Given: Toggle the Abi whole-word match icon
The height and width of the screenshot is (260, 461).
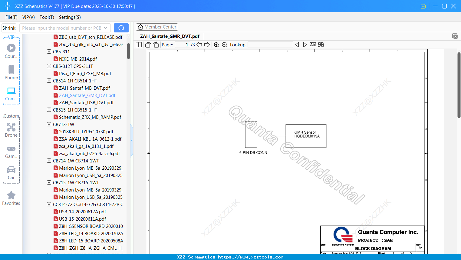Looking at the screenshot, I should click(x=313, y=45).
